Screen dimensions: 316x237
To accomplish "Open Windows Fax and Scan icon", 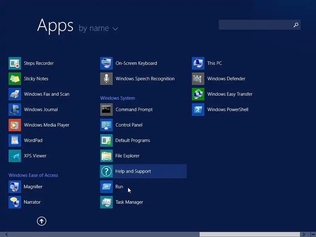I will 15,94.
